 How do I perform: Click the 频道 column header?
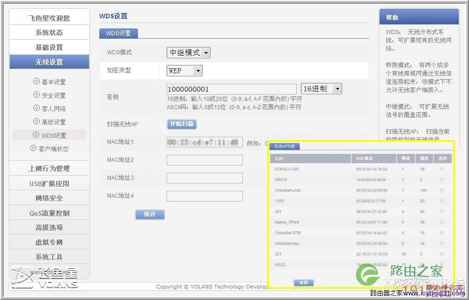pyautogui.click(x=406, y=159)
